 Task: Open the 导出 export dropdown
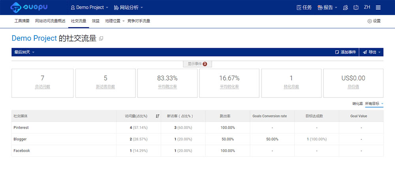(x=372, y=52)
